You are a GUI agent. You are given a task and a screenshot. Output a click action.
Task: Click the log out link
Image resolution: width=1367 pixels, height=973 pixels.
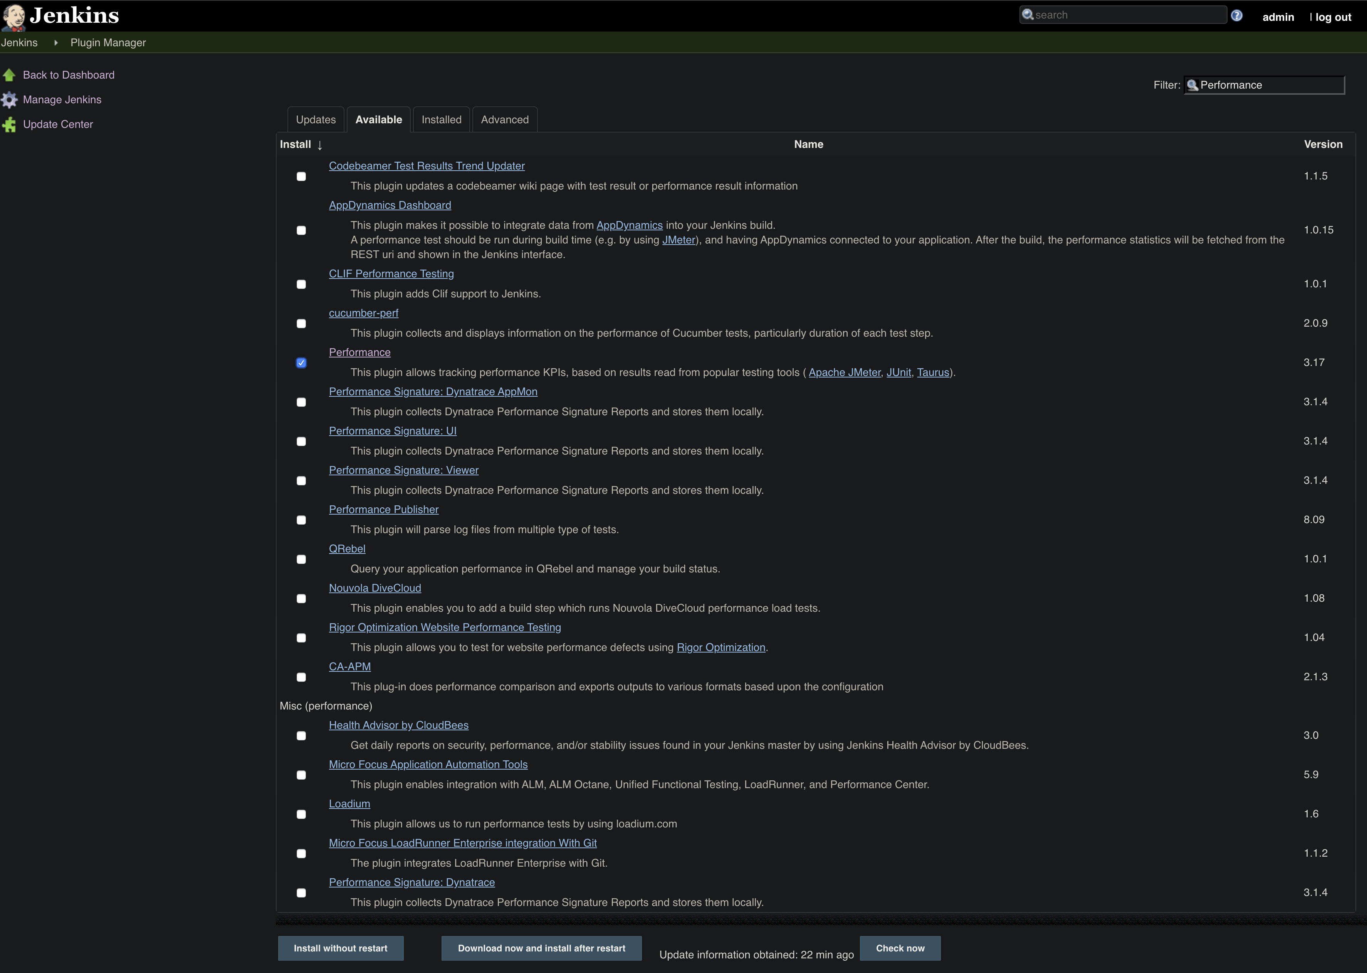click(x=1333, y=17)
